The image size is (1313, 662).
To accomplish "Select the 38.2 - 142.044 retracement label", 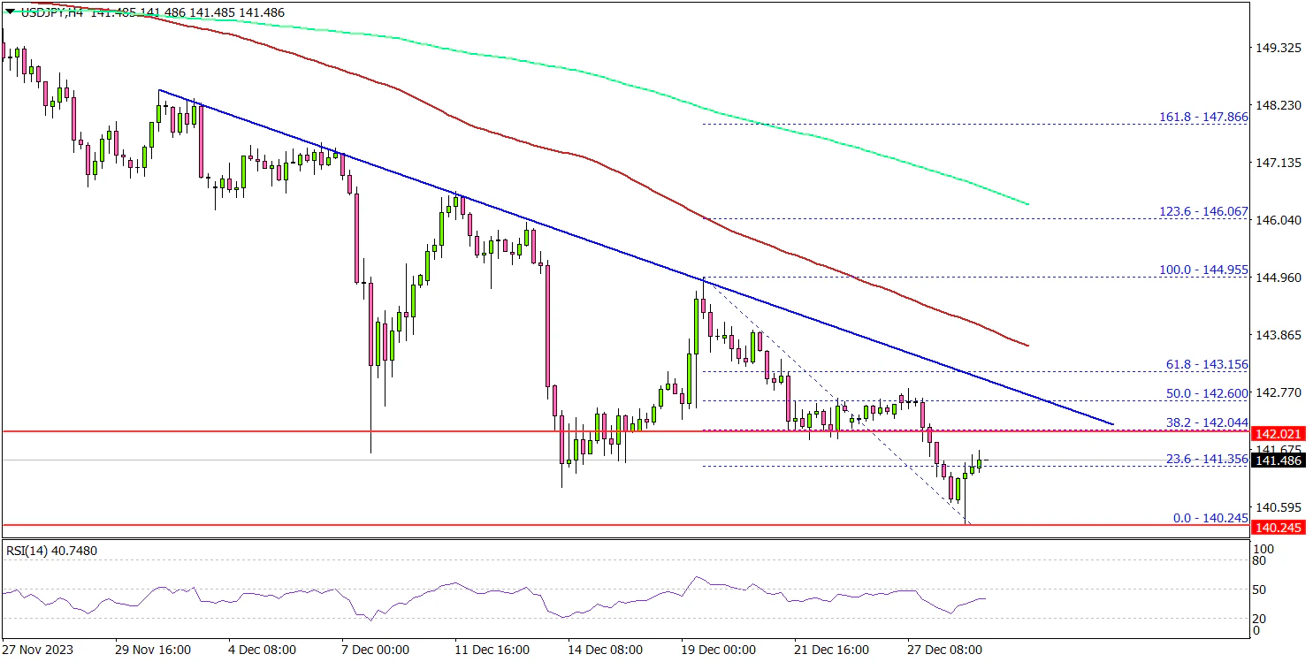I will pos(1207,423).
